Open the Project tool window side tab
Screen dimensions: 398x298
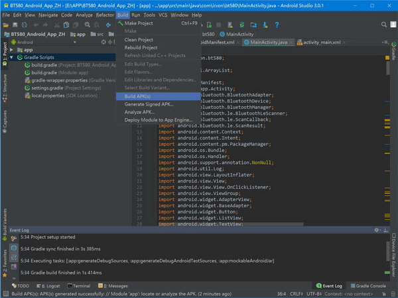point(5,54)
